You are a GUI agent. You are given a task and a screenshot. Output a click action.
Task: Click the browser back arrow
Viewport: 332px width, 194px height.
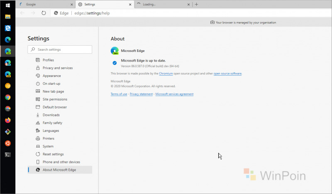click(22, 13)
